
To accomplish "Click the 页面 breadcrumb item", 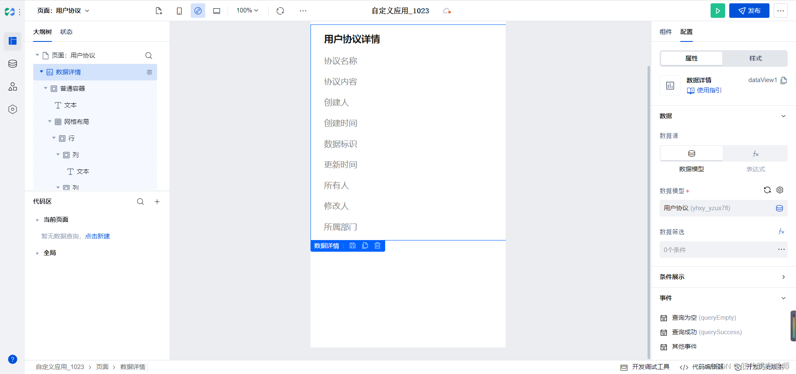I will click(x=102, y=367).
